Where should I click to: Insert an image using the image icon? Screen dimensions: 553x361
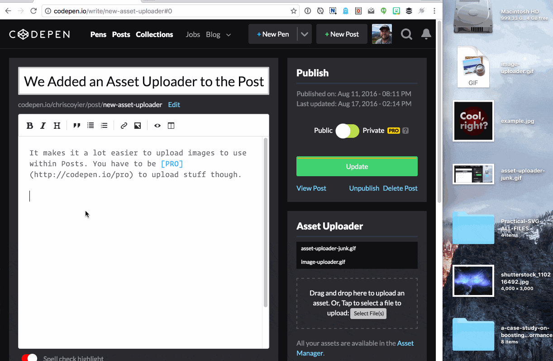coord(138,125)
